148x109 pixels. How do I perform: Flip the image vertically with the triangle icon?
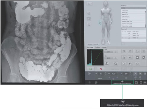(124, 57)
